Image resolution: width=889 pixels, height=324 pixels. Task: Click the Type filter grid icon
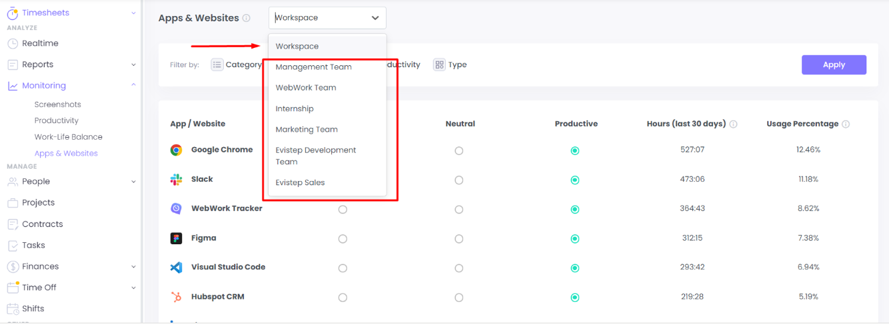coord(439,65)
